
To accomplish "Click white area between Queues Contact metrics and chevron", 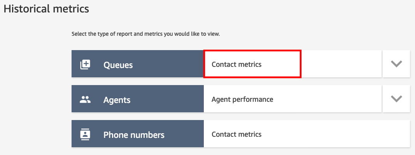I will point(341,64).
